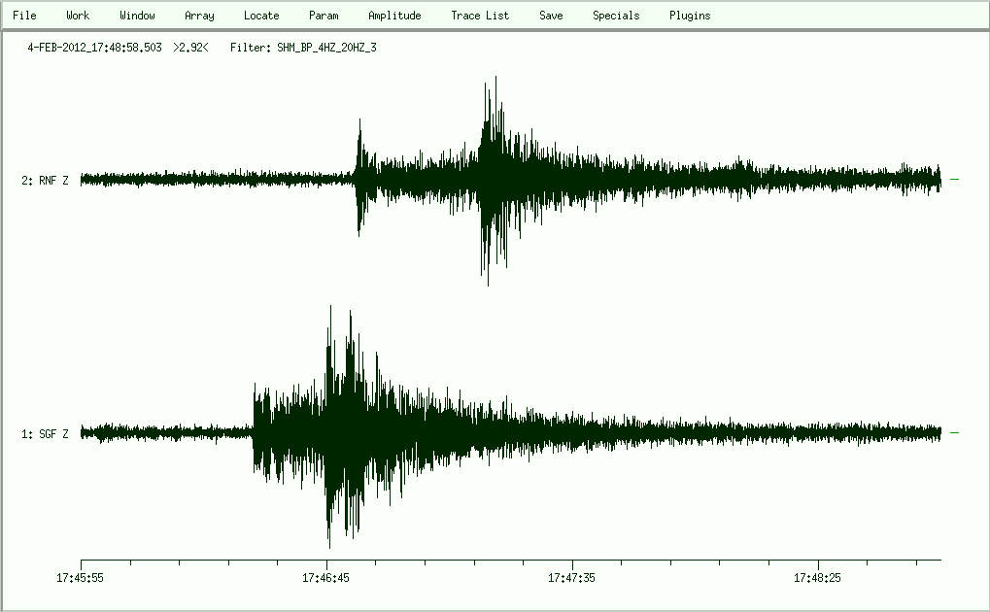
Task: Click the 17:47:35 time axis label
Action: [x=572, y=578]
